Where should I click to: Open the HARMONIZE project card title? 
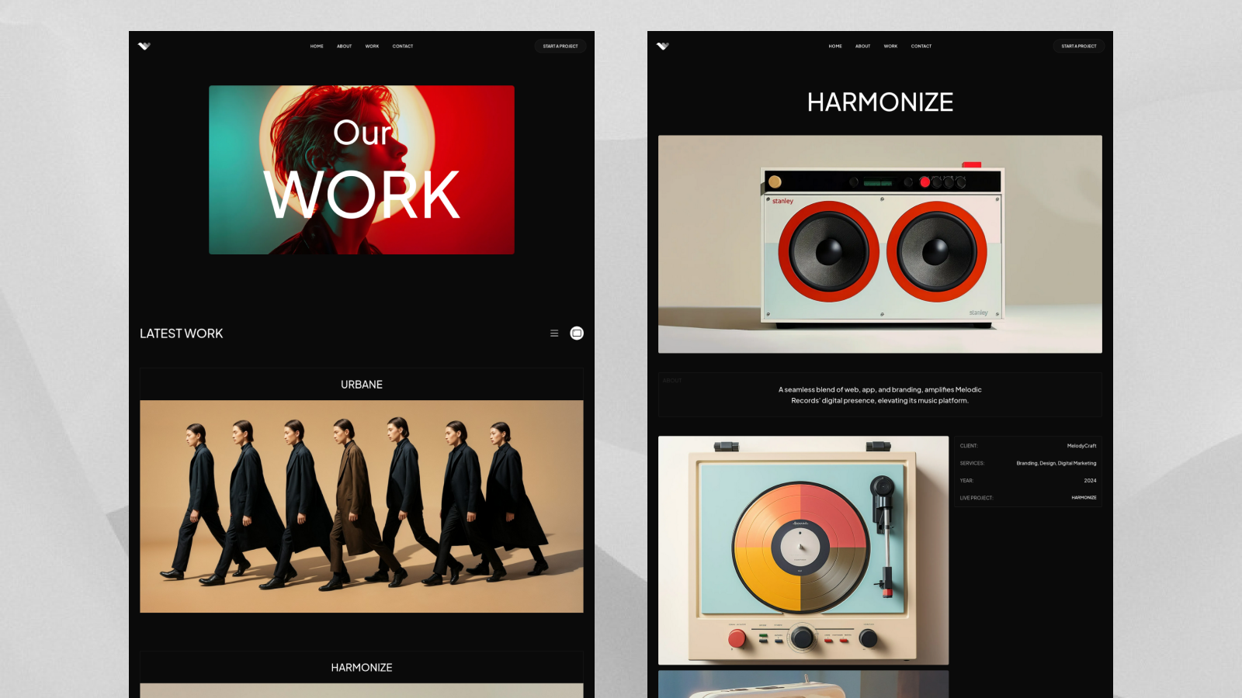coord(362,668)
